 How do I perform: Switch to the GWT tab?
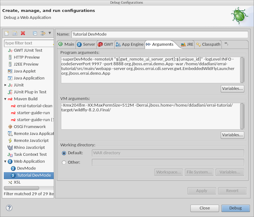coord(106,44)
